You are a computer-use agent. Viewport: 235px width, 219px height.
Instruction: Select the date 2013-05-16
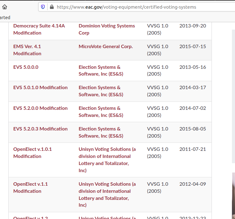coord(193,67)
